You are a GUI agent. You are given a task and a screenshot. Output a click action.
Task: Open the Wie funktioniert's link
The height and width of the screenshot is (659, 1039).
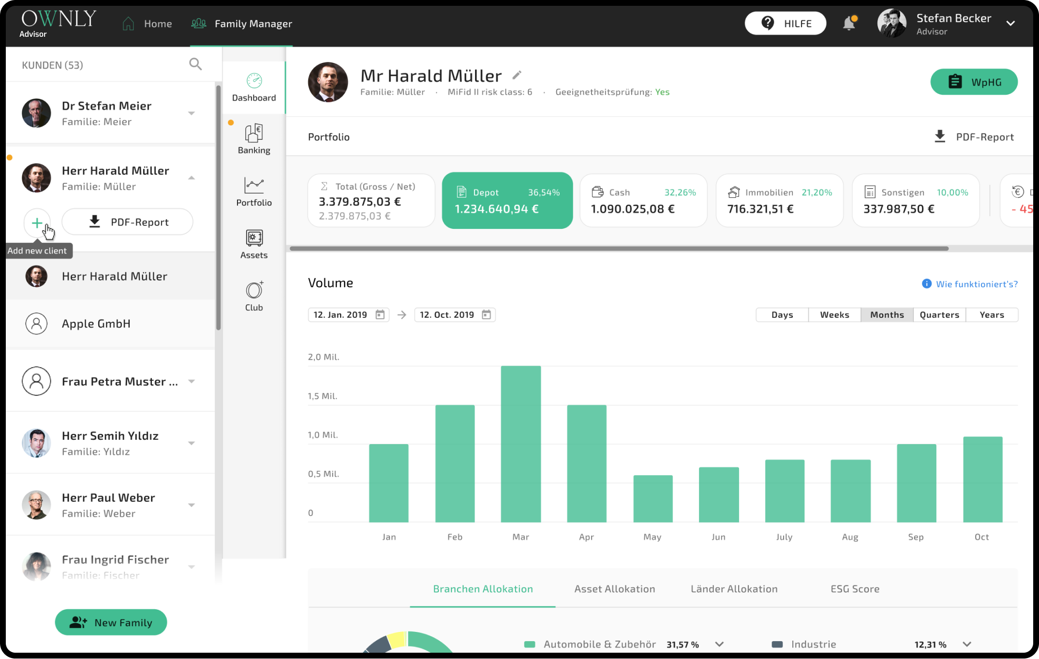(977, 284)
